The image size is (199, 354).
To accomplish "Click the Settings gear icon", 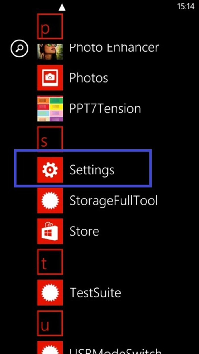I will tap(50, 170).
